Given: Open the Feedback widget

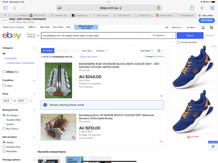Looking at the screenshot, I should [213, 145].
